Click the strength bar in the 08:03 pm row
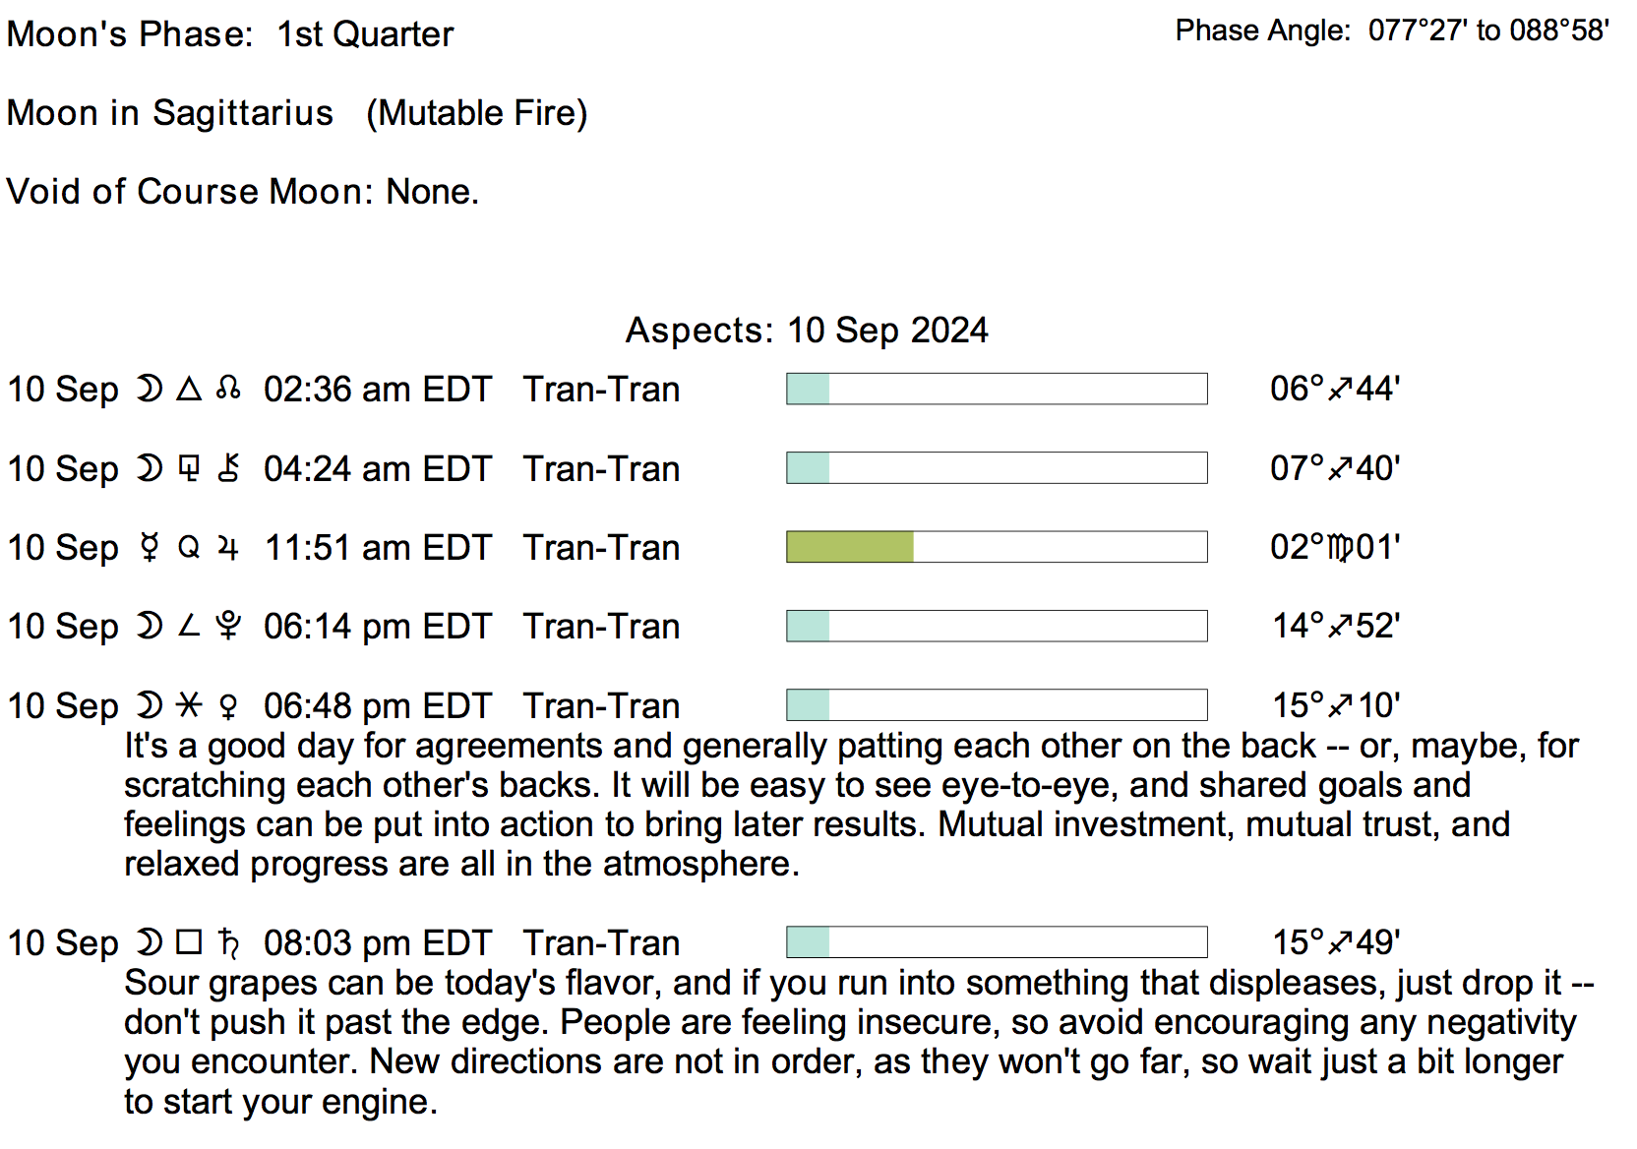 click(997, 942)
